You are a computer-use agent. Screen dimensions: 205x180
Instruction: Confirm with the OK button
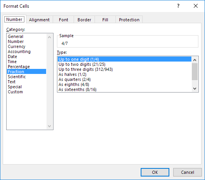(155, 172)
